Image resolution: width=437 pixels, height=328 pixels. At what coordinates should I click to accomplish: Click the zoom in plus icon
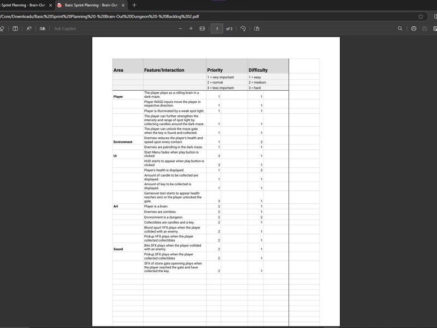(x=191, y=28)
